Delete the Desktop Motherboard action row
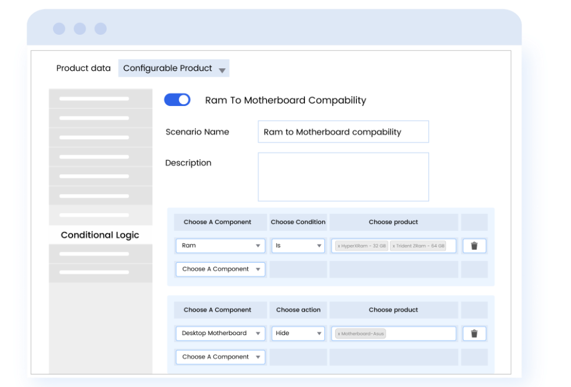 pyautogui.click(x=474, y=333)
